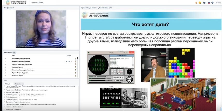Toggle screen share icon in Захарова row
Screen dimensions: 222x111
(x=72, y=61)
